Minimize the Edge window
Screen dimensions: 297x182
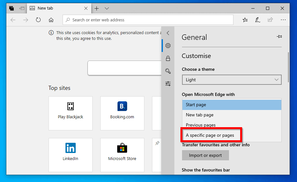click(253, 8)
